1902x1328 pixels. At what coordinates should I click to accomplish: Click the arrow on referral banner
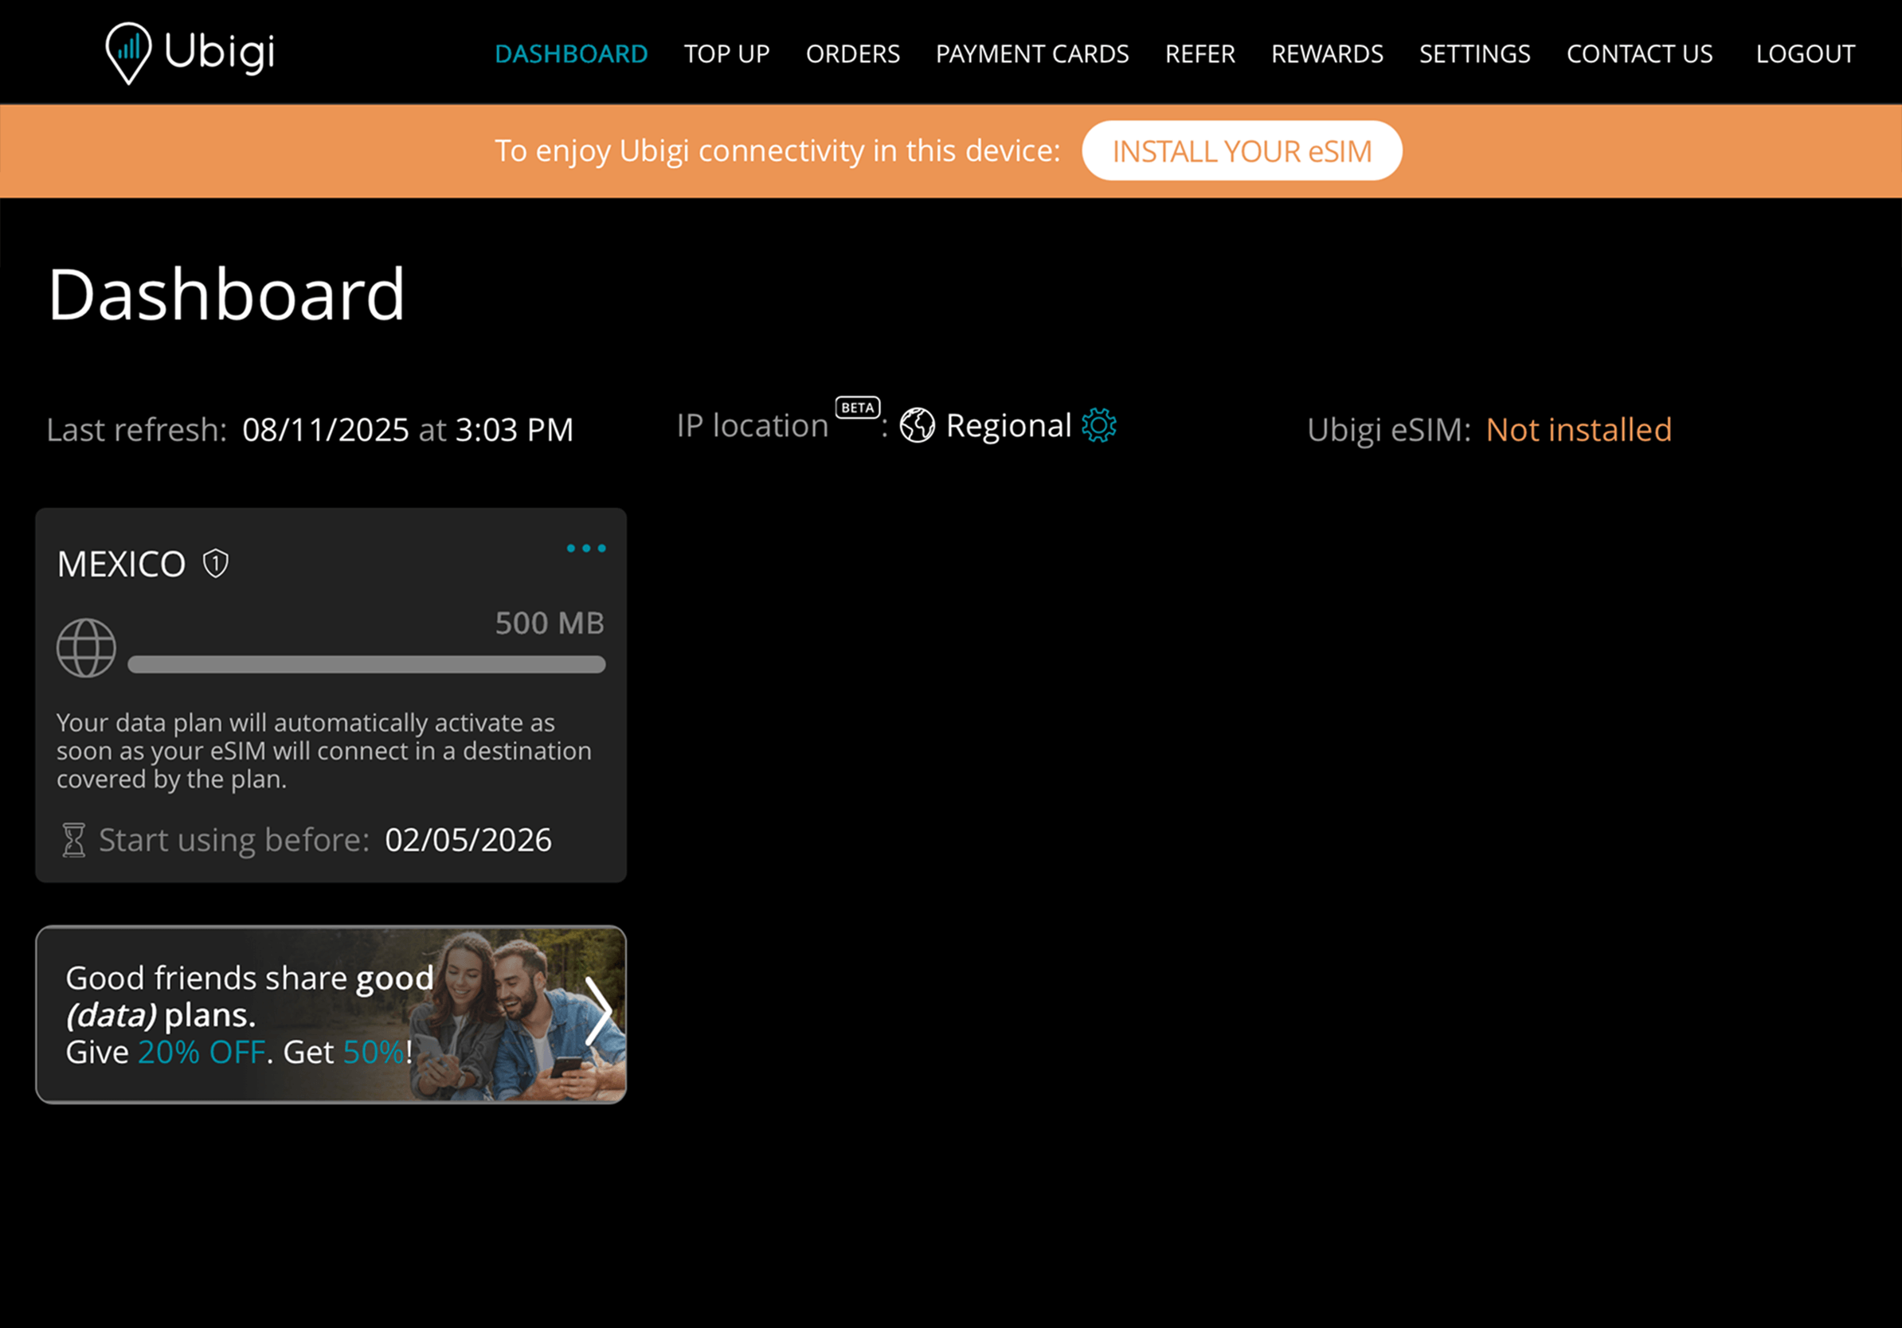point(598,1011)
